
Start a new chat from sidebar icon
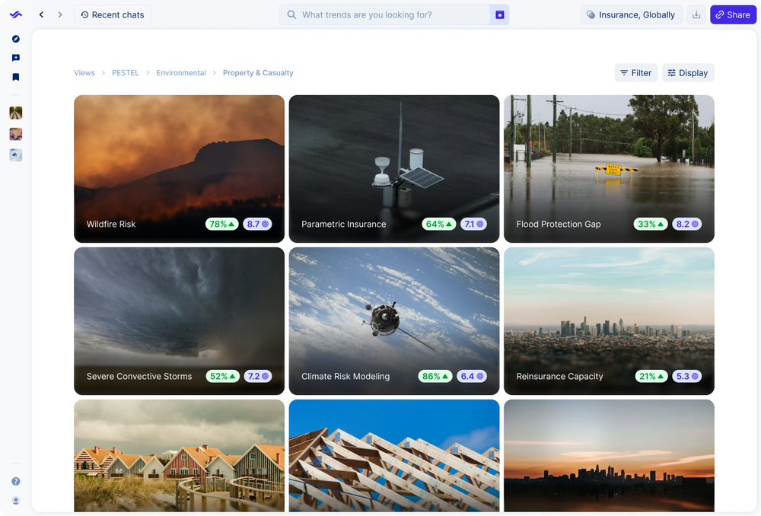[x=15, y=58]
